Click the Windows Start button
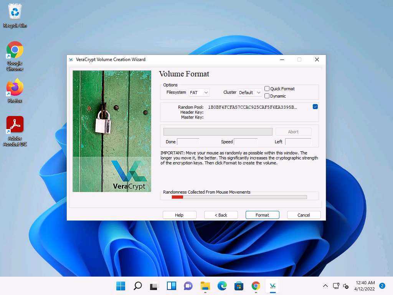The image size is (393, 295). coord(121,286)
